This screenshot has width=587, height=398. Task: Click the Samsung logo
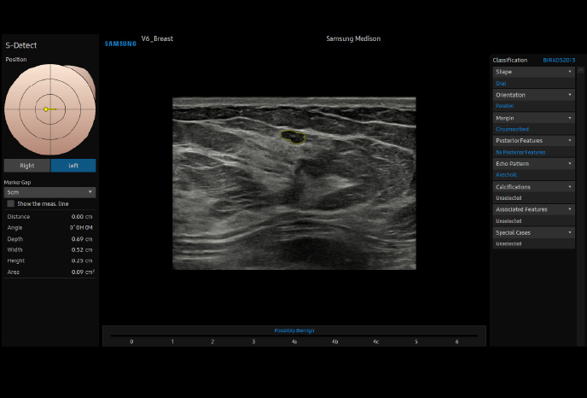[120, 44]
